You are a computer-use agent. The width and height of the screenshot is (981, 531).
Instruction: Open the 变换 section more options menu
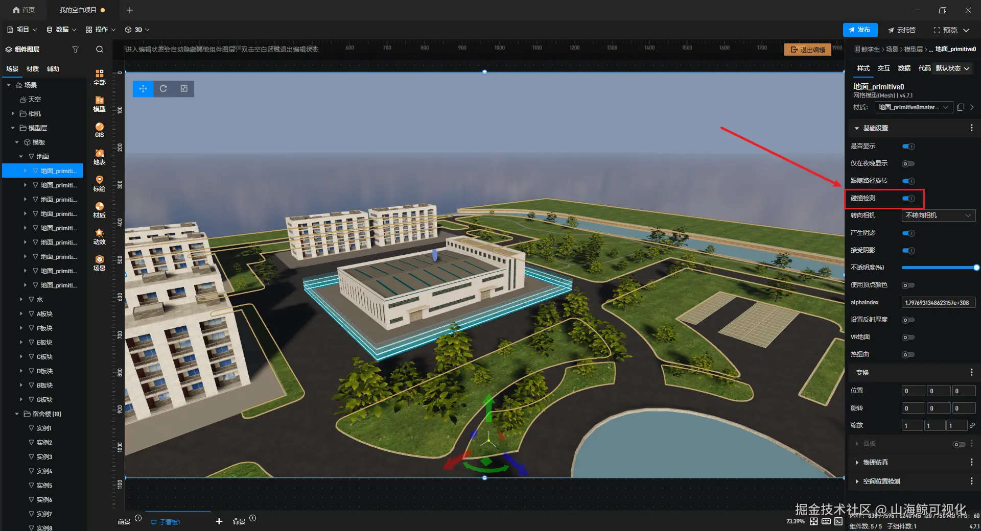pyautogui.click(x=971, y=373)
